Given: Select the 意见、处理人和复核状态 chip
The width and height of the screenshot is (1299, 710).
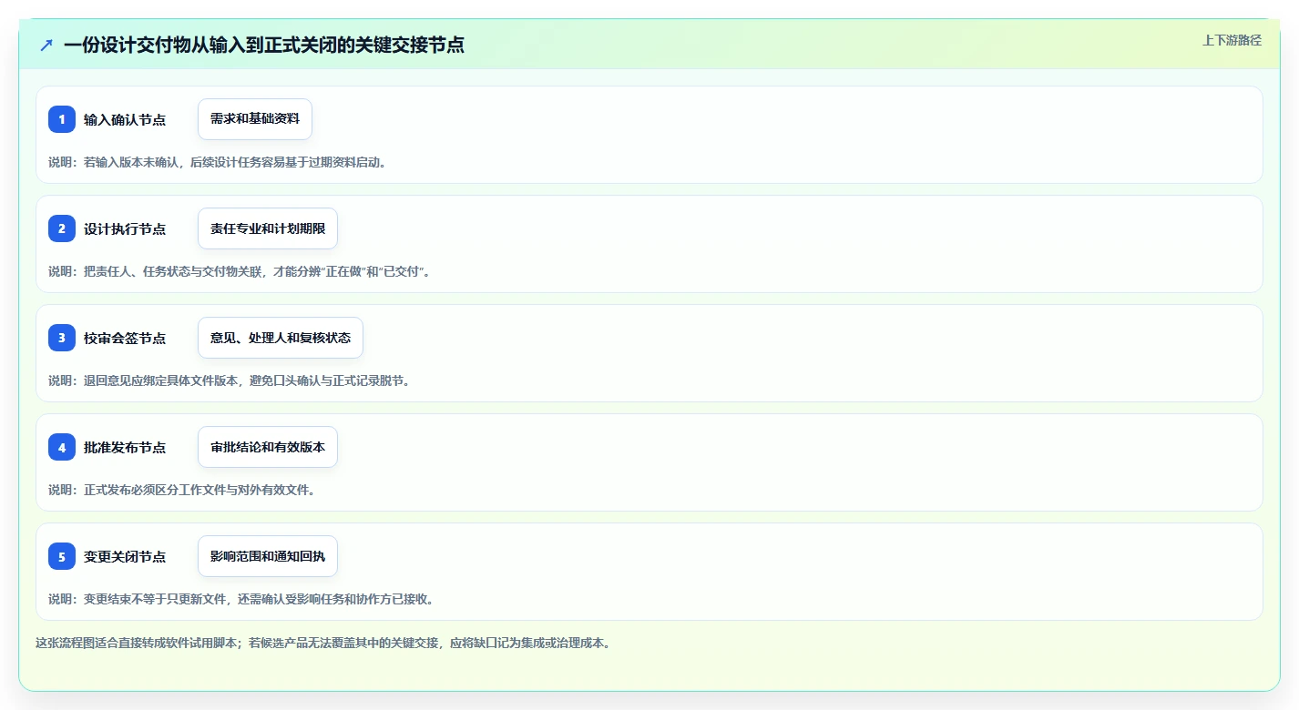Looking at the screenshot, I should point(281,338).
